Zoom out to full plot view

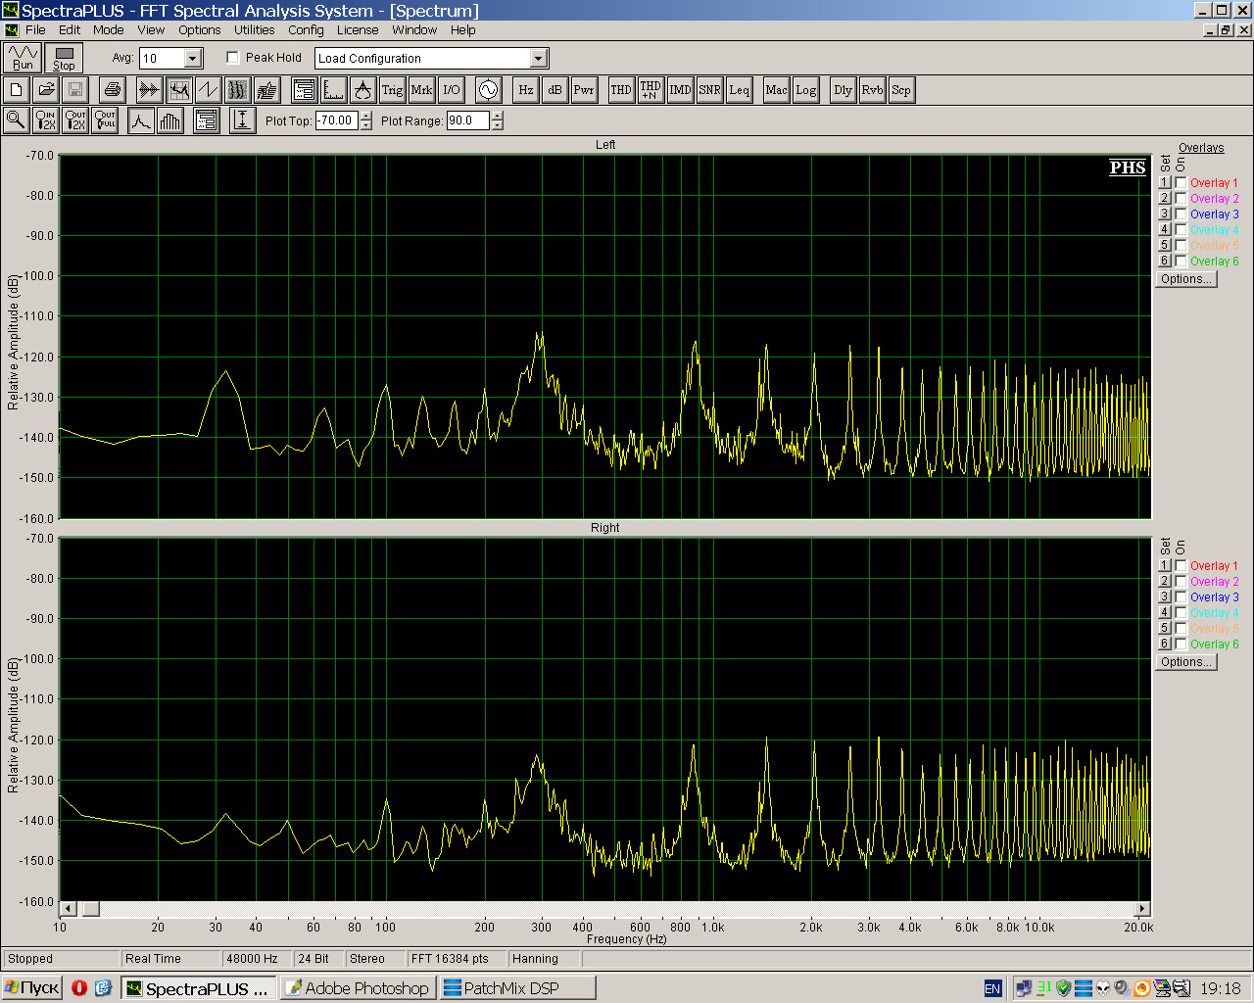coord(105,120)
